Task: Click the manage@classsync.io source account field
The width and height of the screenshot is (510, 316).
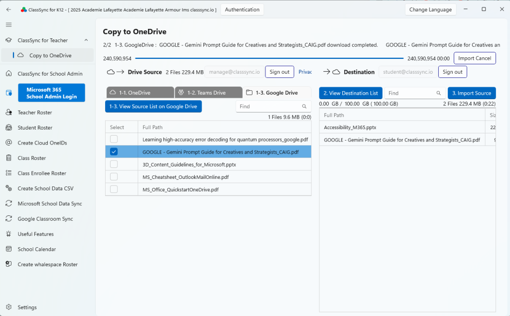Action: [234, 72]
